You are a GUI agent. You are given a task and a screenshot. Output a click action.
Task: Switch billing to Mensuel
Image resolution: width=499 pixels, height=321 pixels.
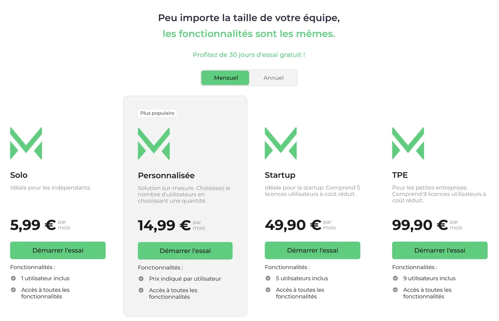pyautogui.click(x=226, y=78)
